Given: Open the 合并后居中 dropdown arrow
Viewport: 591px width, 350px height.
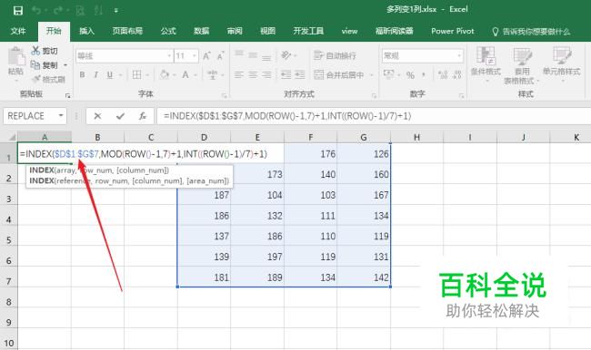Looking at the screenshot, I should (371, 75).
